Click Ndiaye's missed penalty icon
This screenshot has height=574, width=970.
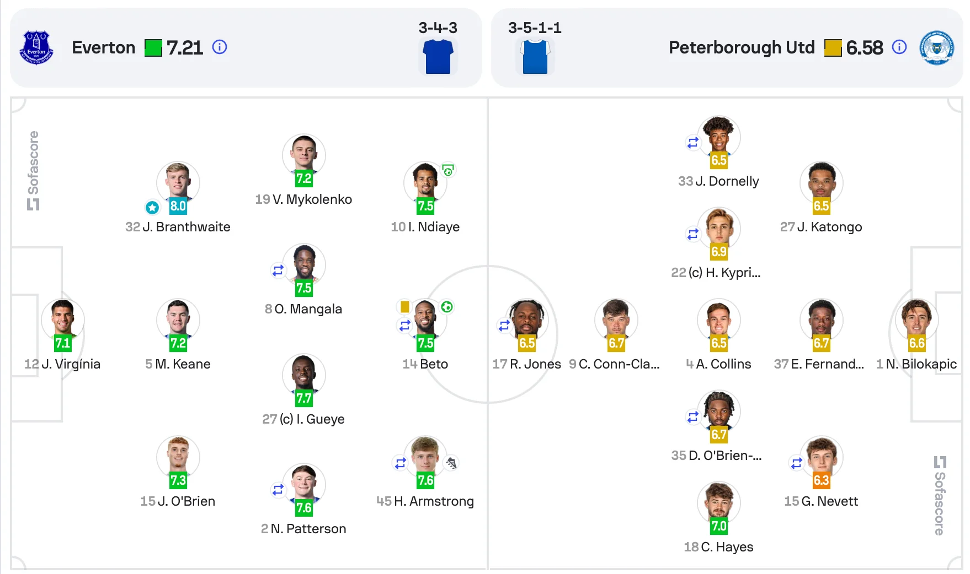(x=448, y=170)
